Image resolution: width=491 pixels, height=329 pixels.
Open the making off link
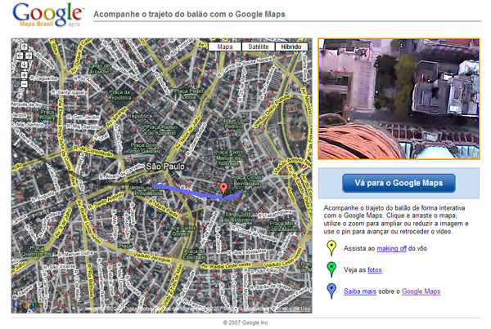point(391,248)
